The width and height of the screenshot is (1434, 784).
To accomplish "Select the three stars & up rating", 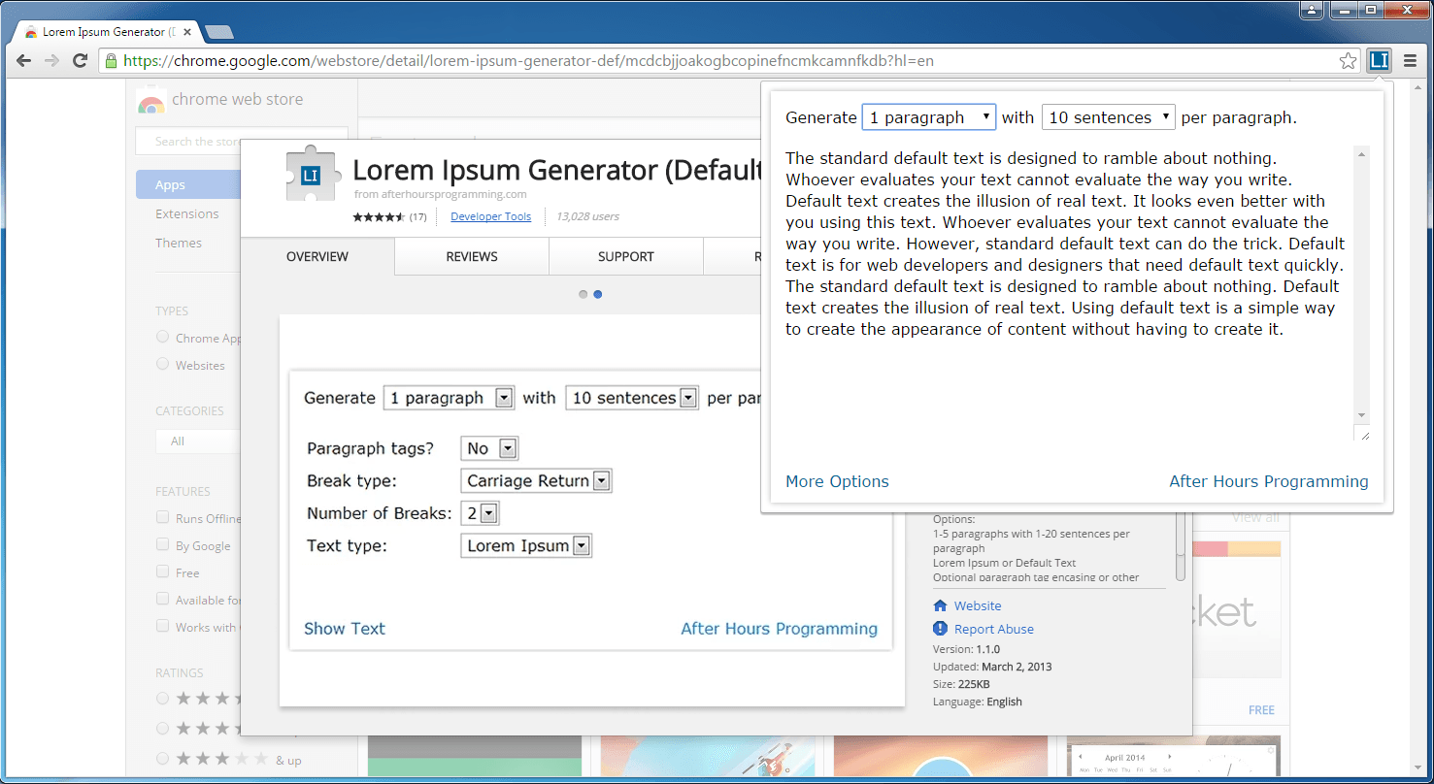I will [x=162, y=759].
